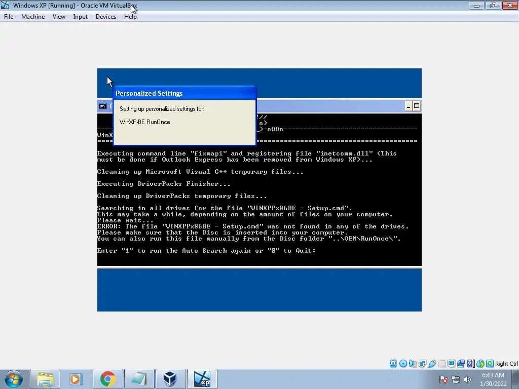Open the Windows Start menu orb

tap(14, 379)
